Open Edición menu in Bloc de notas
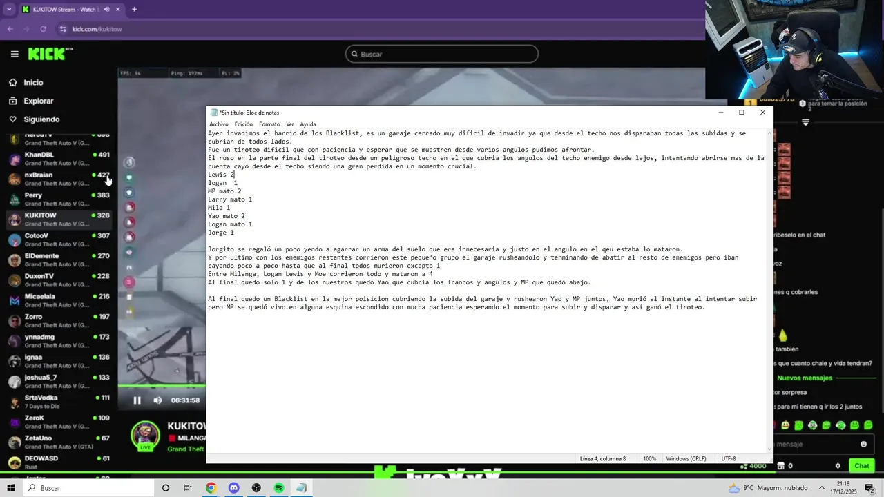The height and width of the screenshot is (497, 884). pos(244,124)
